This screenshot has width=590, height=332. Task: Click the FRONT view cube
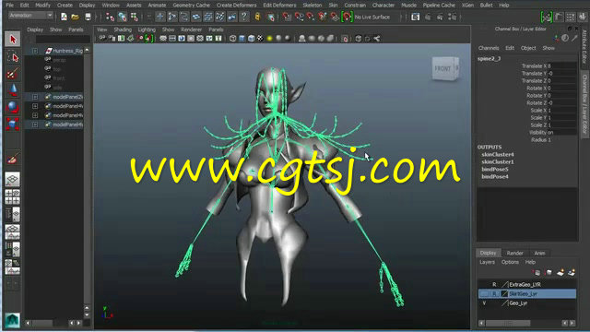pos(445,68)
